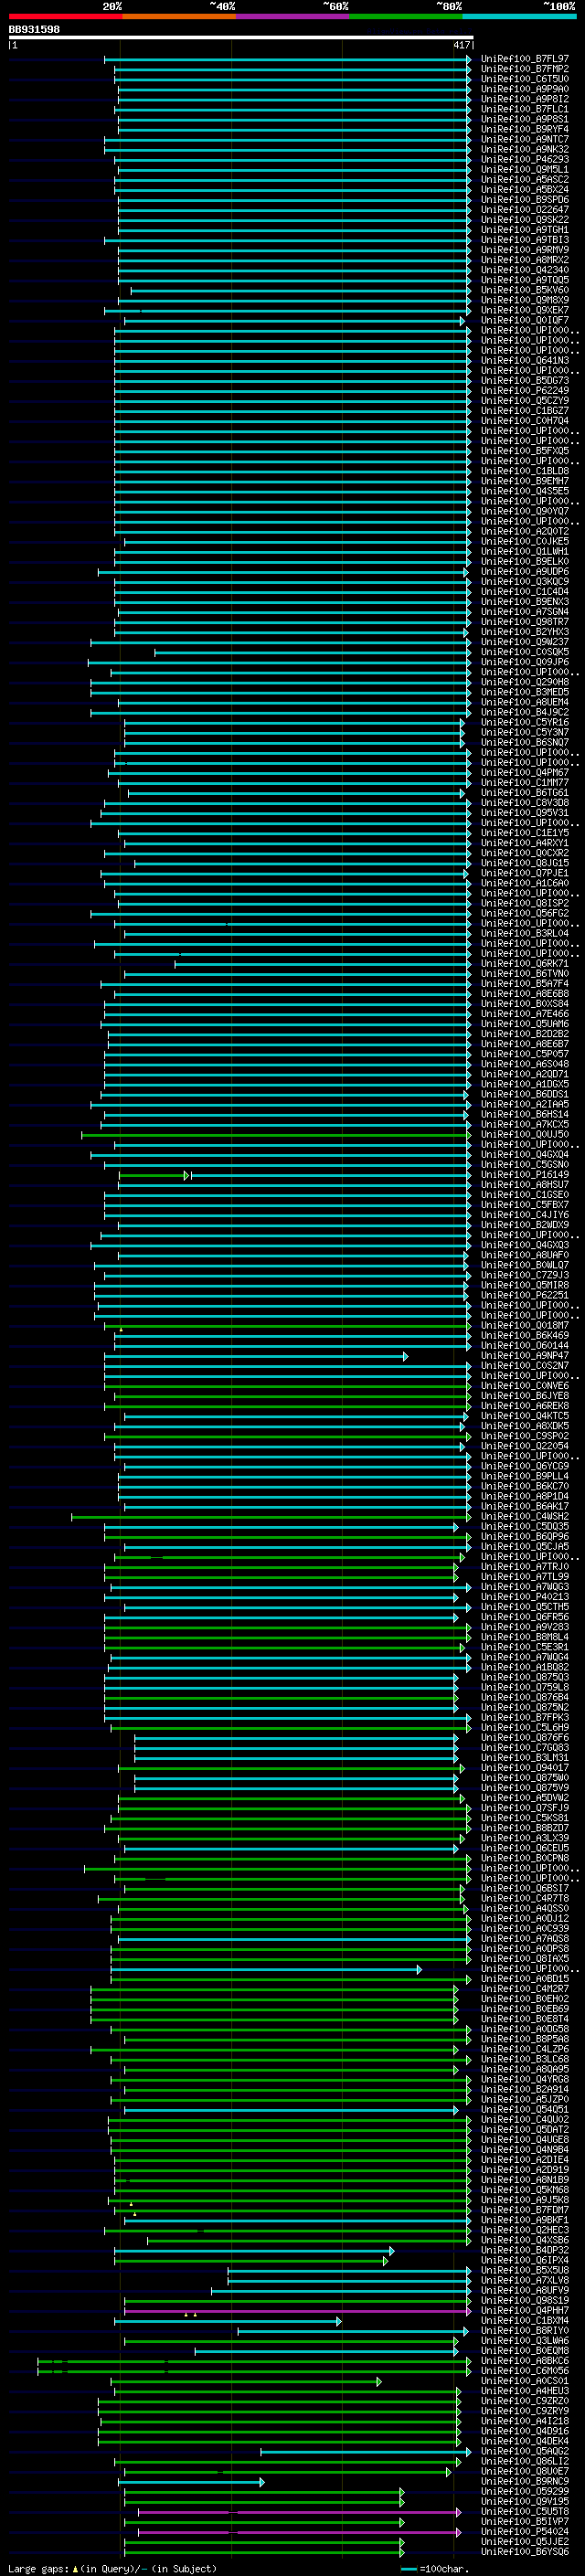The image size is (585, 2576).
Task: Select hit UniRef100_Q4KTC5
Action: point(524,1415)
